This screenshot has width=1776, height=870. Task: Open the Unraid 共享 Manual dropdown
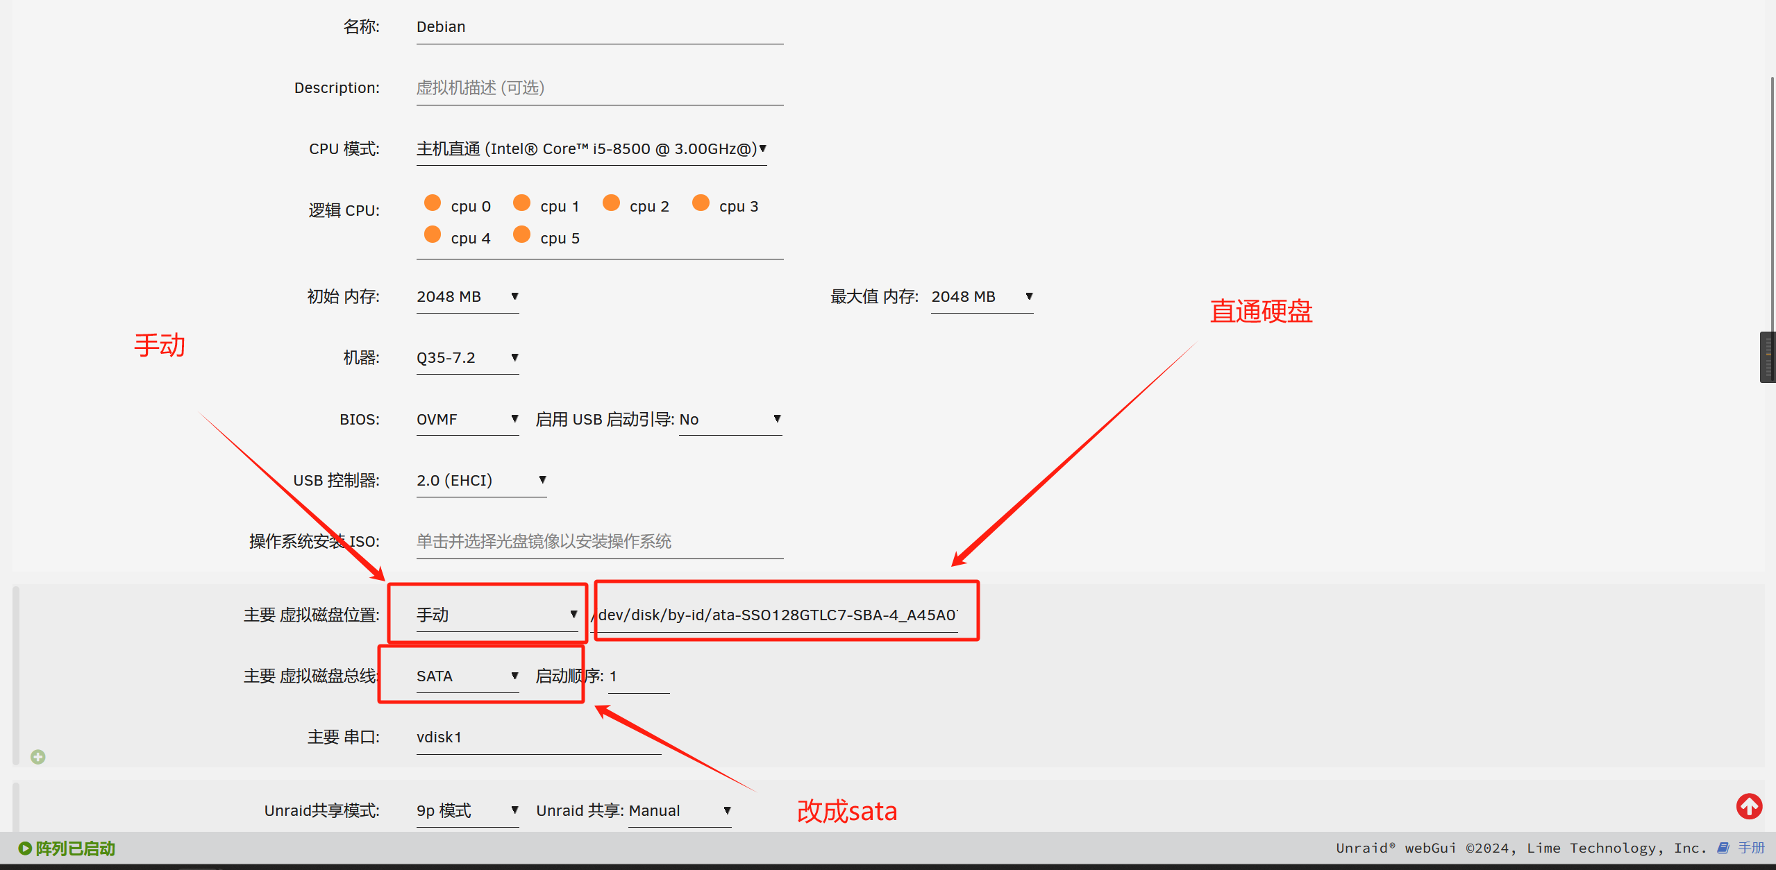tap(680, 811)
